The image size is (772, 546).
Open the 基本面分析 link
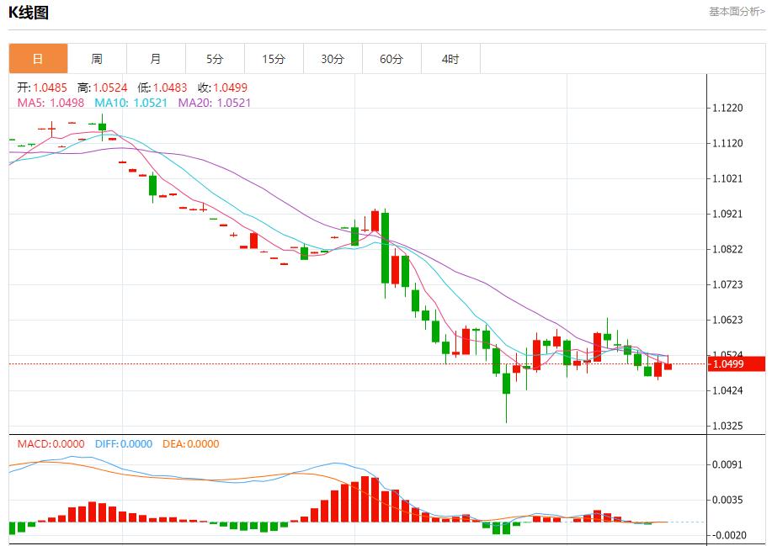click(737, 12)
